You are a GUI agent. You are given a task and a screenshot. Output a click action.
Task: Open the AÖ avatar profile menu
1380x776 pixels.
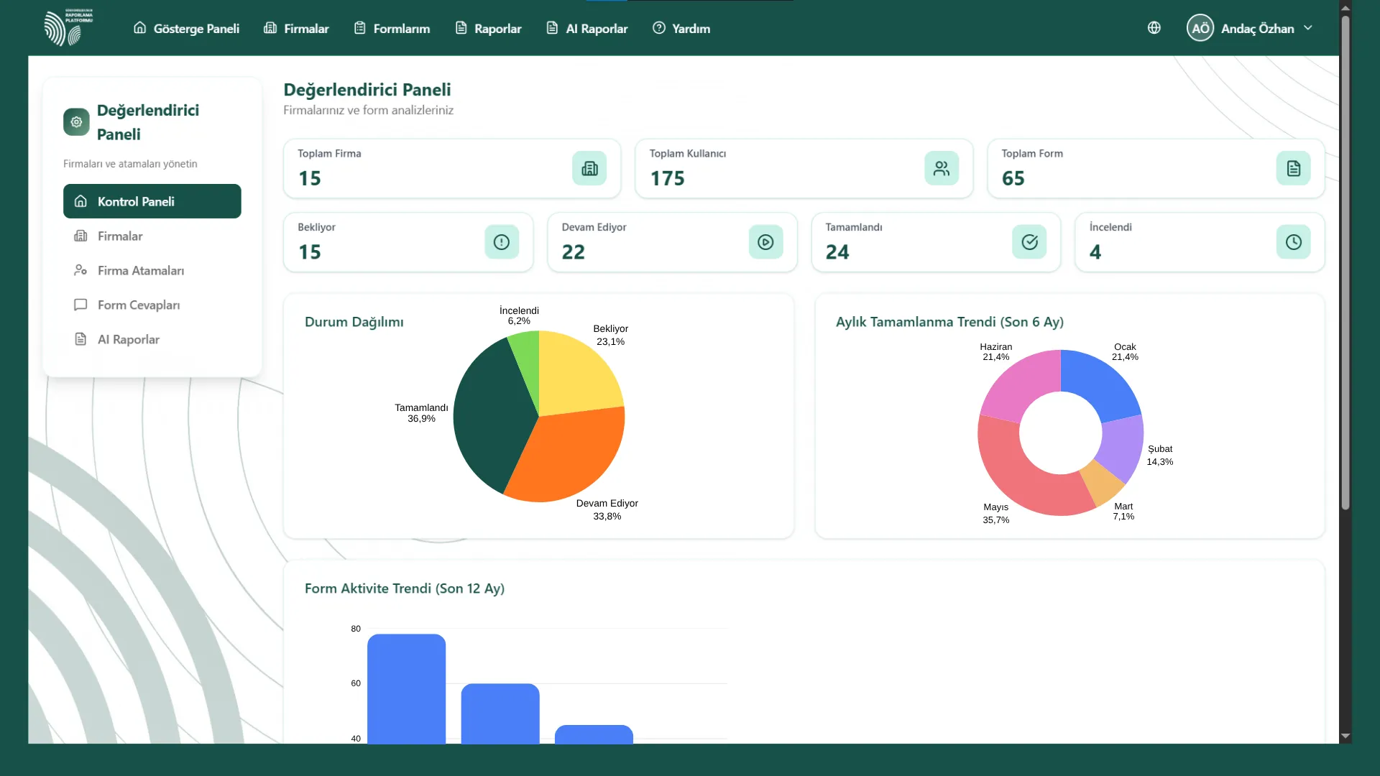coord(1200,28)
